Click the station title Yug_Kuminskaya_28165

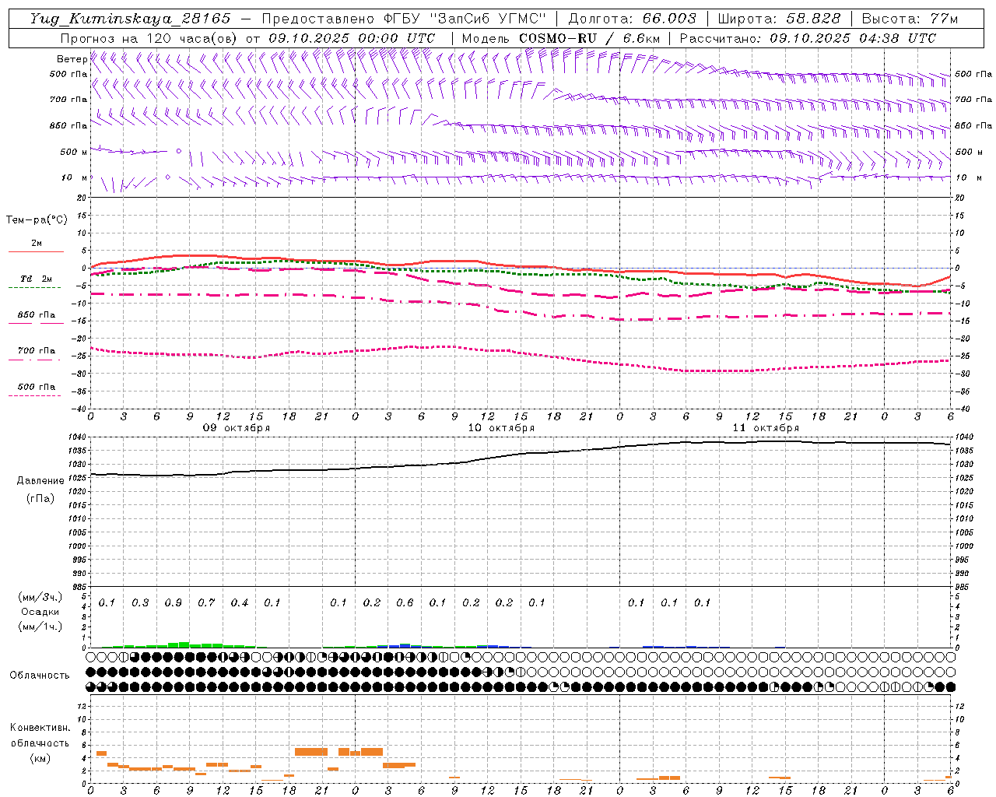pyautogui.click(x=130, y=19)
